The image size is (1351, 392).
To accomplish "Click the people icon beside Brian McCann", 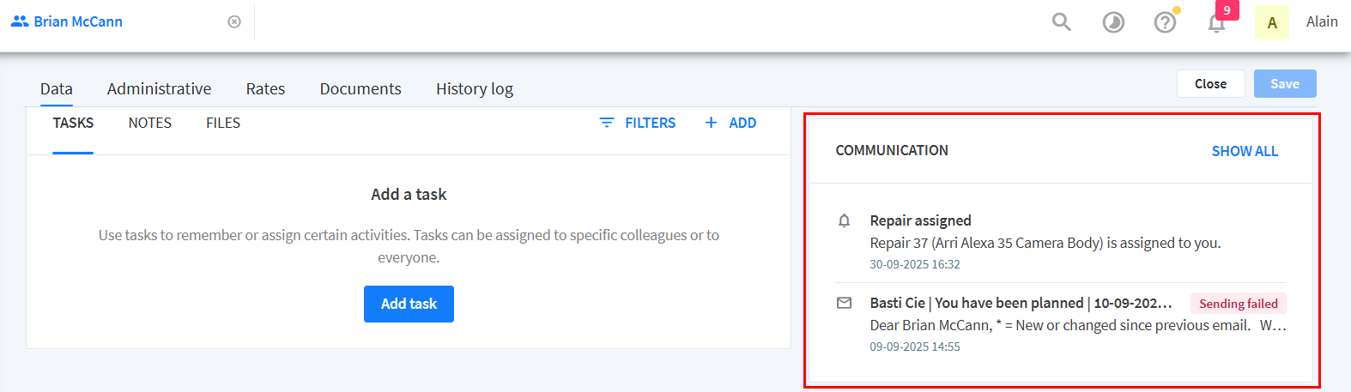I will (x=20, y=21).
